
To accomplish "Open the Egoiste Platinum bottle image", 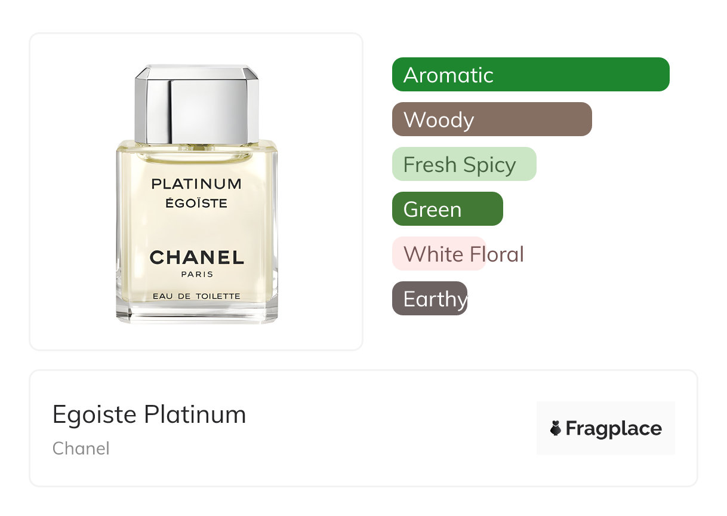I will [x=196, y=194].
